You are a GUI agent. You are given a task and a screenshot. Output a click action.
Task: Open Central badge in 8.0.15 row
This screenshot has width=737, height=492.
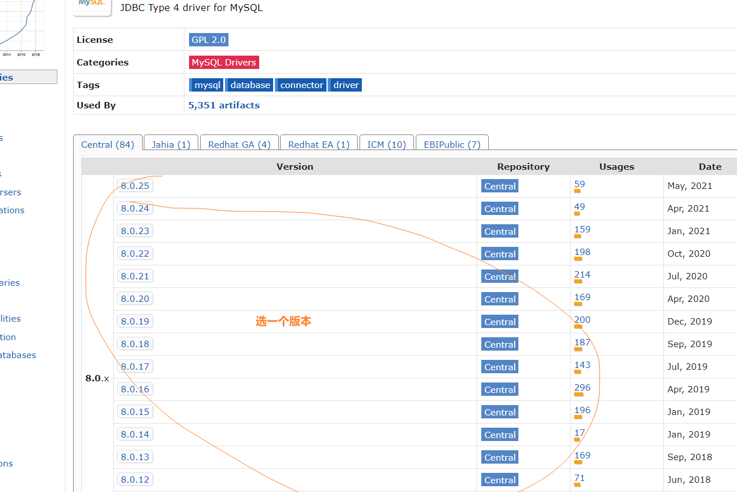[500, 412]
